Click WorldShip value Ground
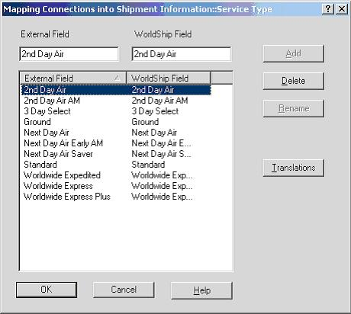This screenshot has width=351, height=314. tap(145, 122)
